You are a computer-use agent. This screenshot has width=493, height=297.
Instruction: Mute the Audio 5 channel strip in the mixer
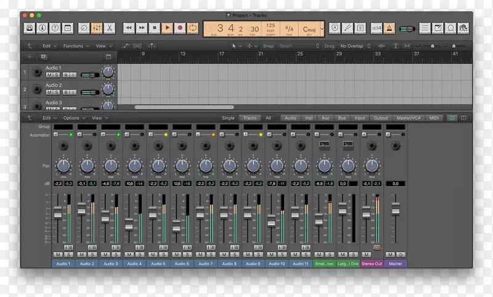153,254
